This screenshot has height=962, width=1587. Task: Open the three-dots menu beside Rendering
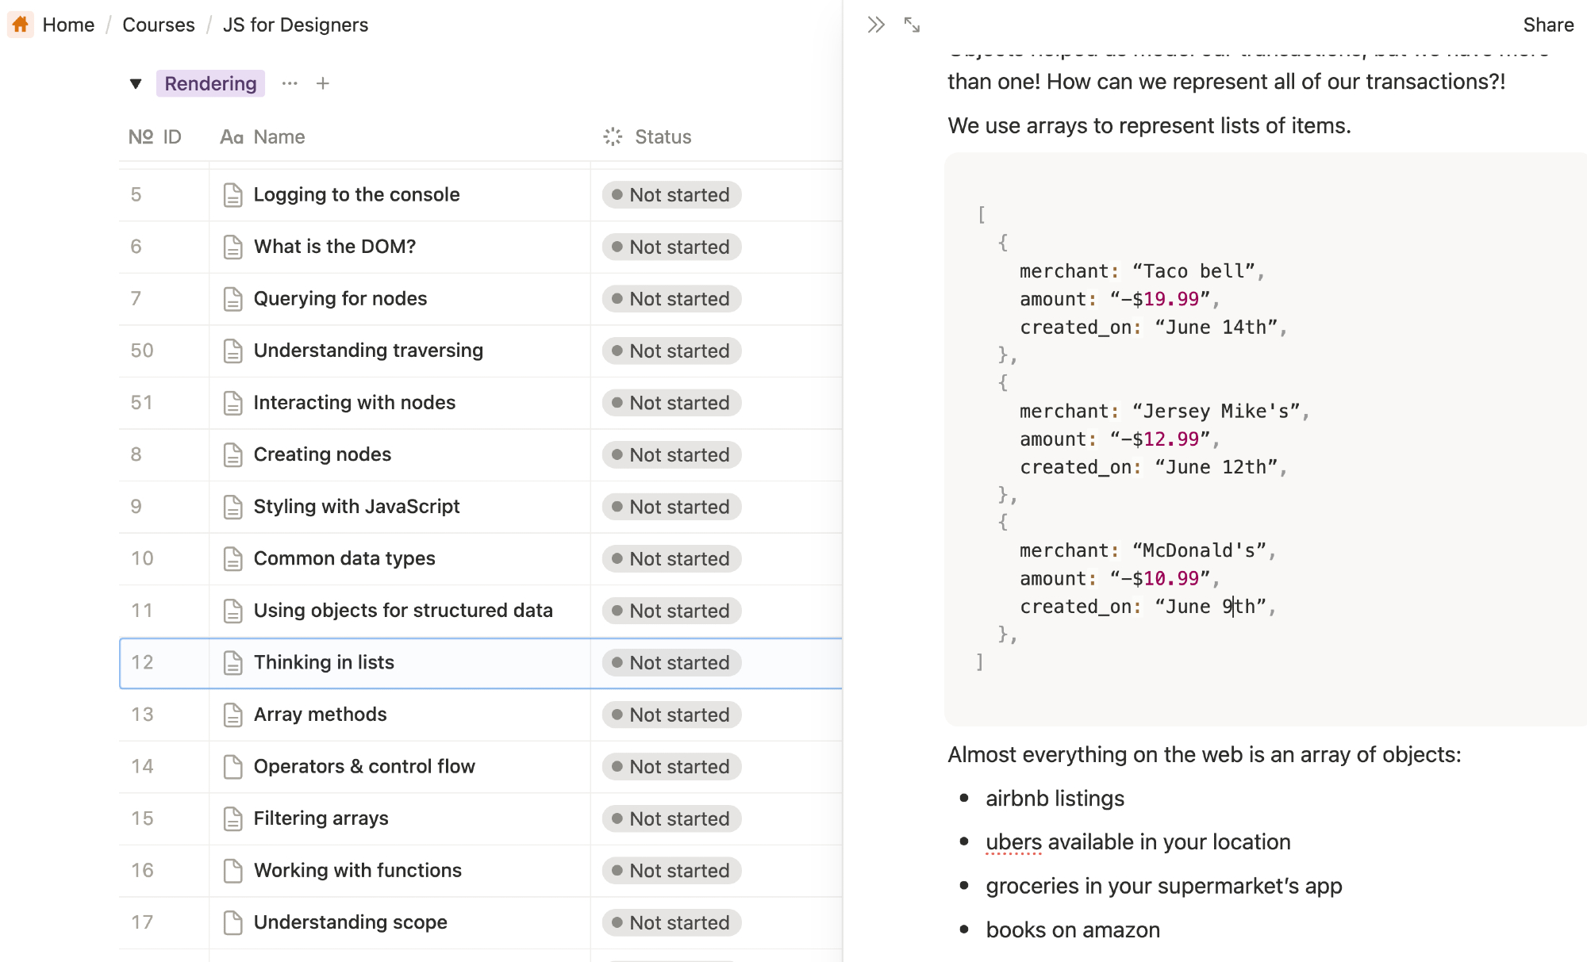(x=290, y=84)
